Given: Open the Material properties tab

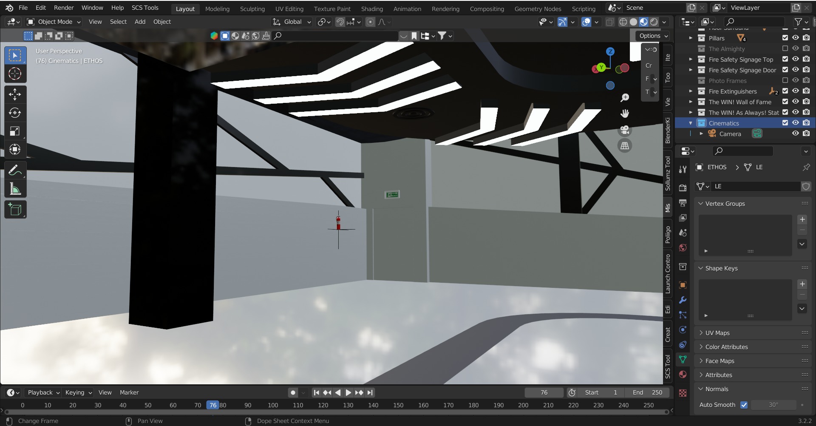Looking at the screenshot, I should [x=683, y=375].
